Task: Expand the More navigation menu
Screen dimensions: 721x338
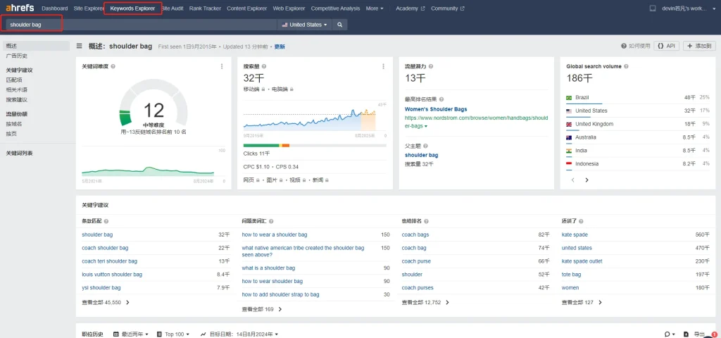Action: point(375,8)
